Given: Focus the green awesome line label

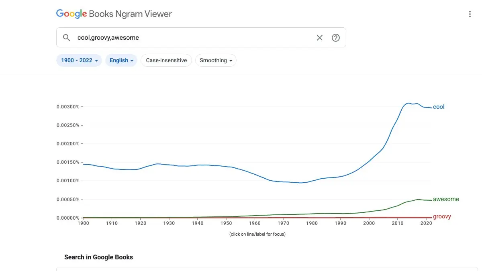Looking at the screenshot, I should click(x=446, y=199).
